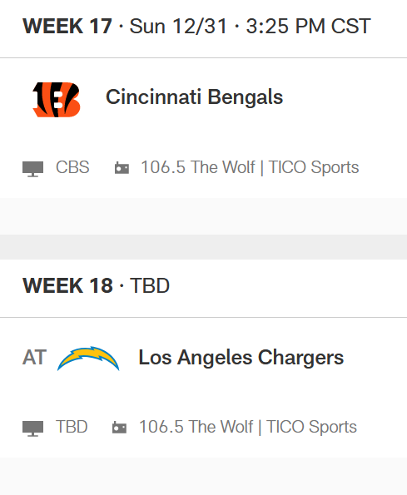Click the AT label before the Chargers logo
Viewport: 407px width, 495px height.
34,358
